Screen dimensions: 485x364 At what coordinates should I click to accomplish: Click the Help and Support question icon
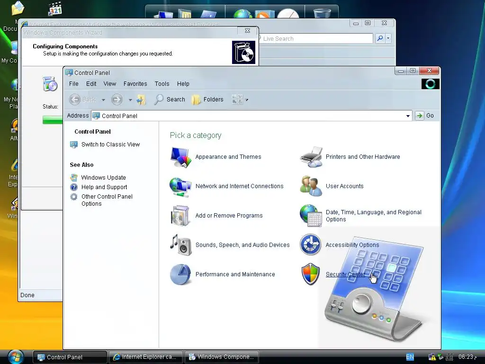74,187
